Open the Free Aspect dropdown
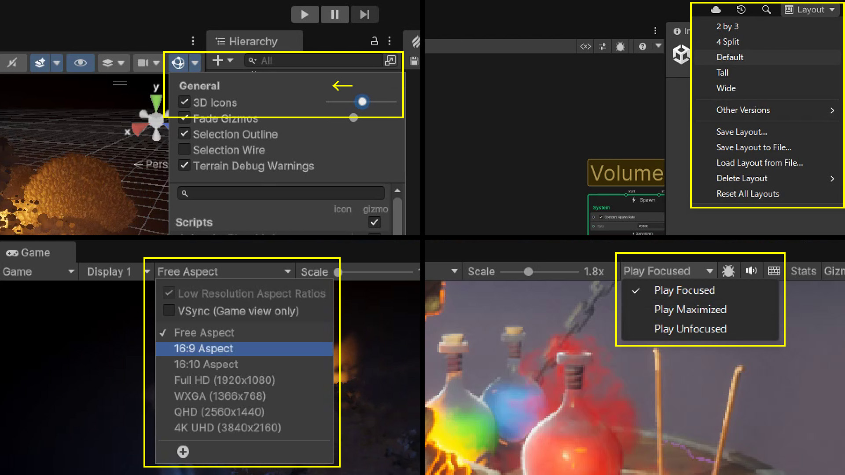Screen dimensions: 845x475 [224, 271]
